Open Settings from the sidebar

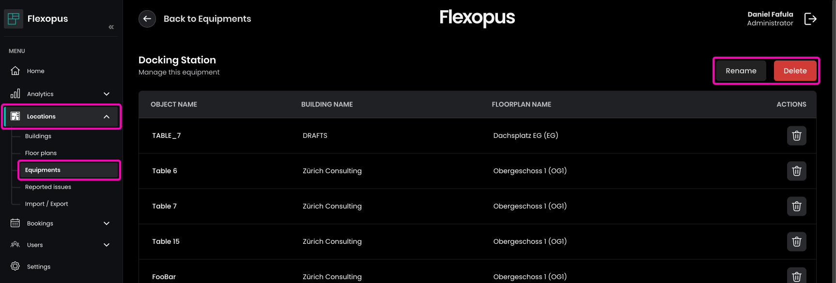(38, 267)
